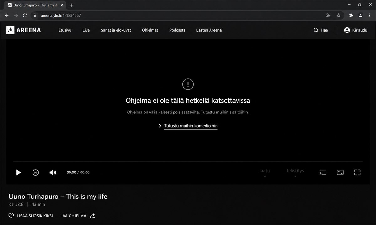Select the Uuno Turhapuro browser tab
This screenshot has height=225, width=376.
[x=35, y=5]
